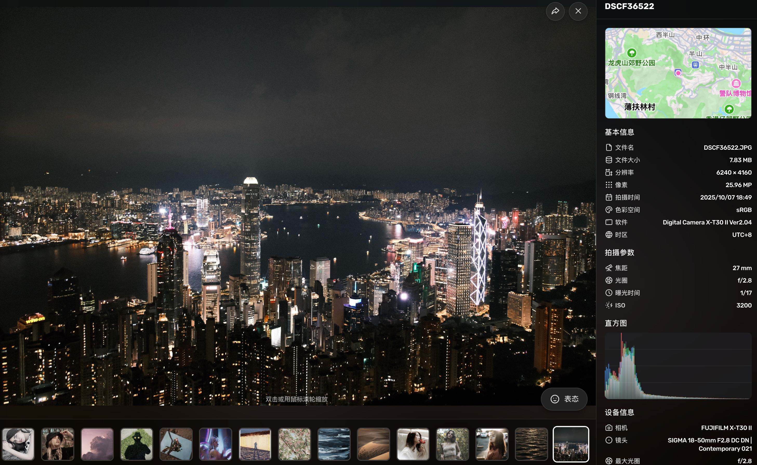Image resolution: width=757 pixels, height=465 pixels.
Task: Click the blue transit marker below 半山
Action: 695,65
